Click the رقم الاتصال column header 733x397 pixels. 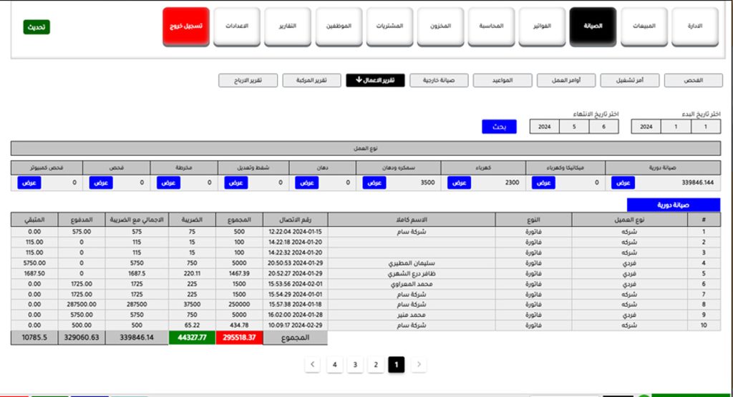(x=295, y=220)
